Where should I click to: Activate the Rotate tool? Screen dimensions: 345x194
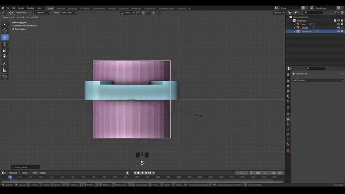pos(5,44)
